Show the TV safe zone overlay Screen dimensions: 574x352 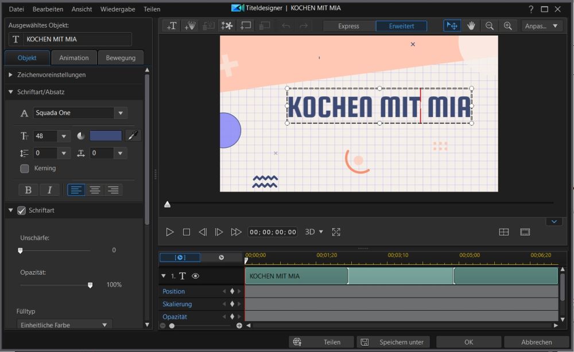click(x=525, y=232)
